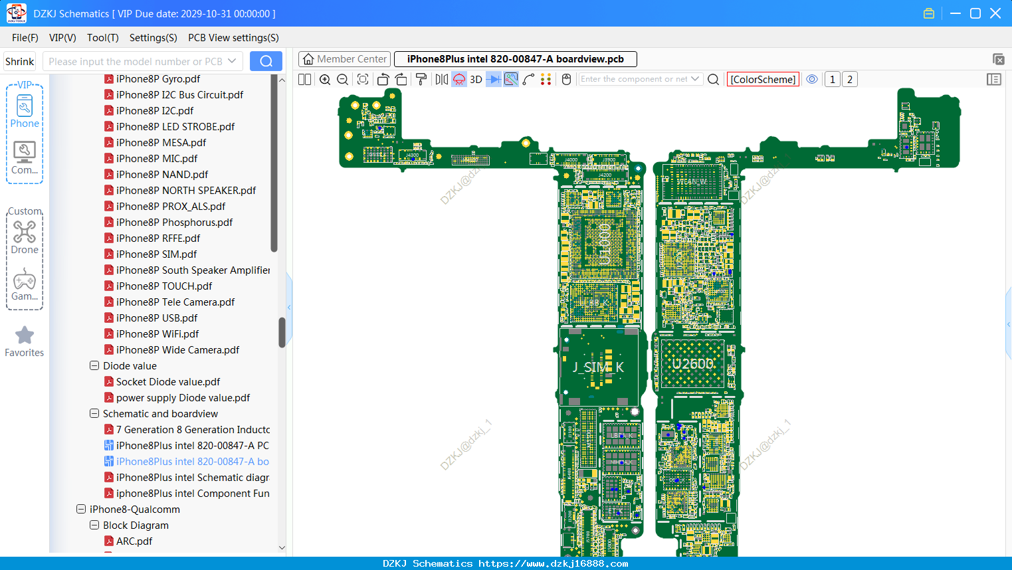Open the model number dropdown arrow
This screenshot has height=570, width=1012.
(x=232, y=62)
